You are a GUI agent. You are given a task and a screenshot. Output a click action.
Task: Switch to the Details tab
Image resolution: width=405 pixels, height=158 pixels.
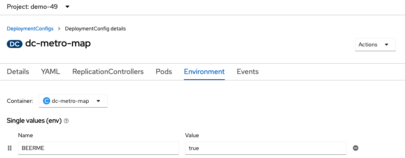click(18, 72)
